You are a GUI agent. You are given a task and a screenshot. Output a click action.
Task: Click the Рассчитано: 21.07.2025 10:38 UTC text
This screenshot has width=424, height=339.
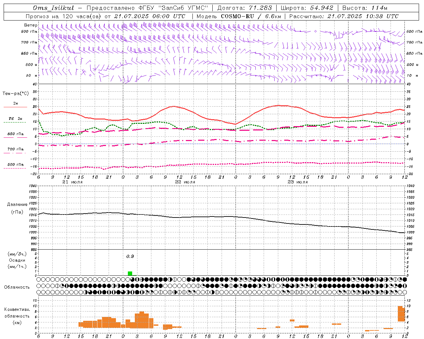pyautogui.click(x=344, y=16)
